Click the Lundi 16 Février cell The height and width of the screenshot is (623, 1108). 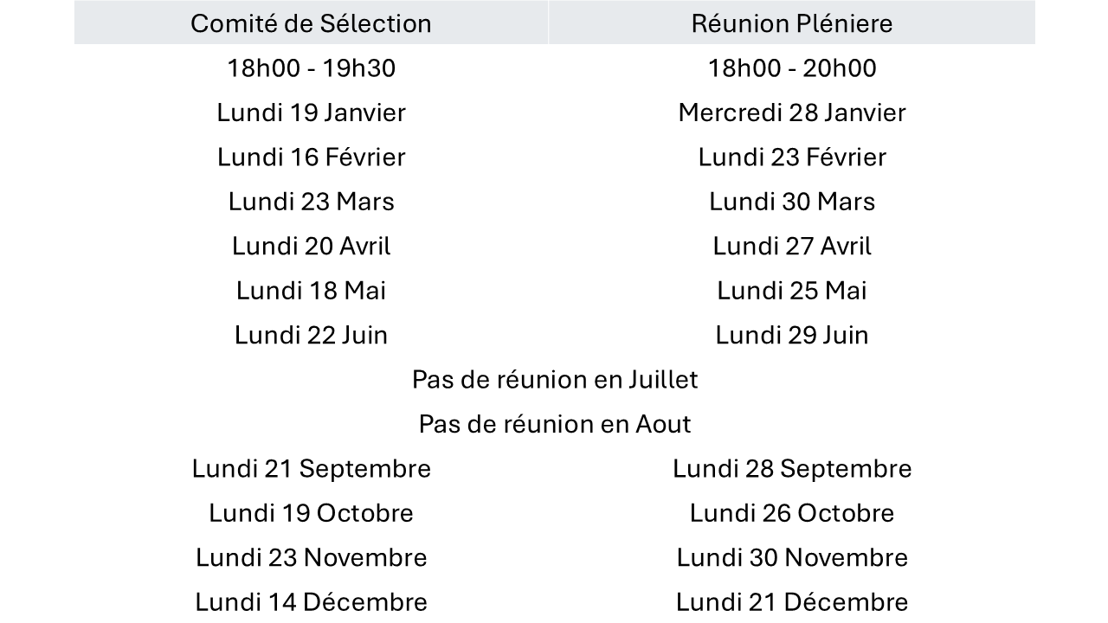point(311,157)
